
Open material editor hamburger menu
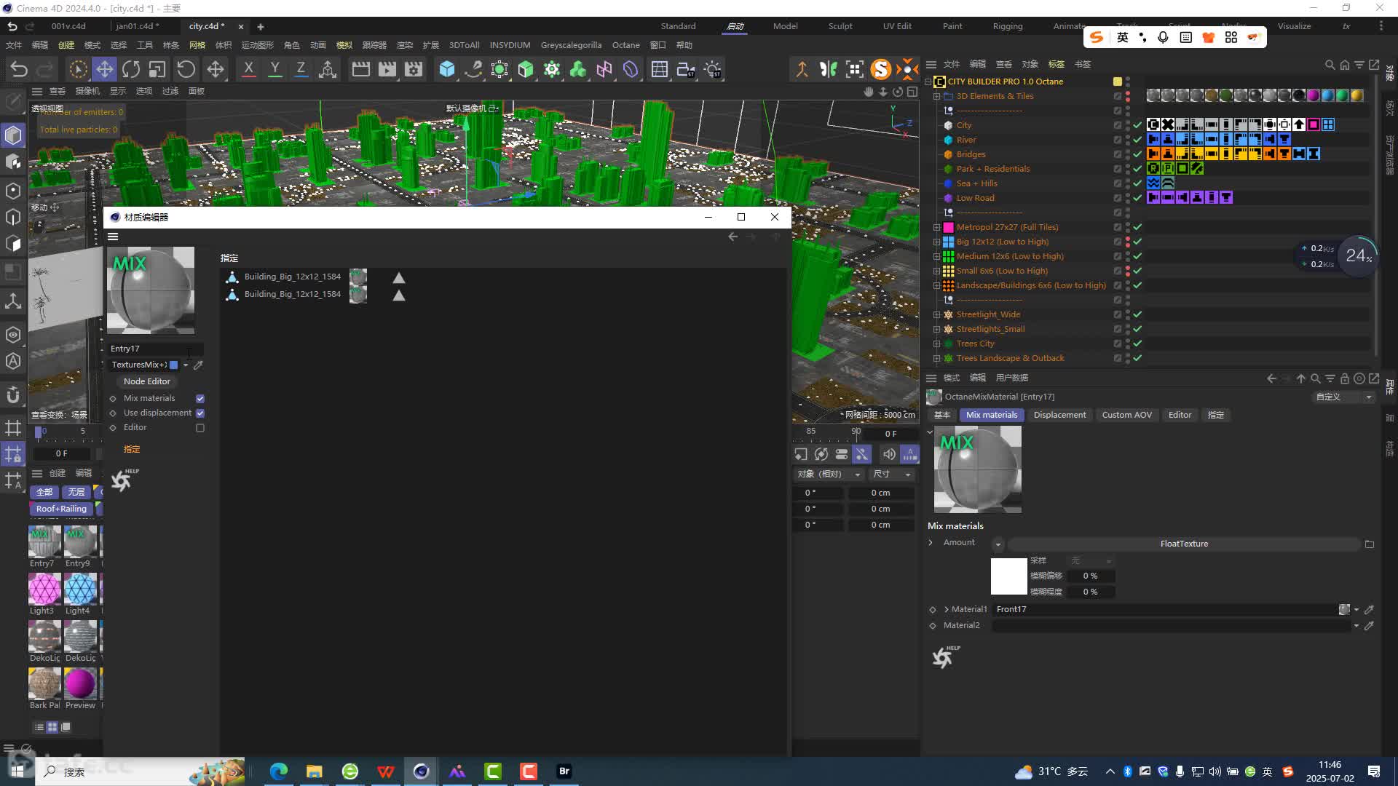113,237
